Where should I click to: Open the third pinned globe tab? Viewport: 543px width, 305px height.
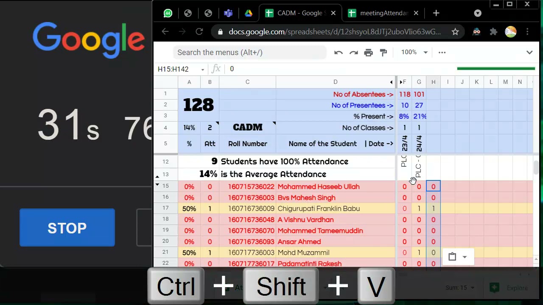click(208, 13)
